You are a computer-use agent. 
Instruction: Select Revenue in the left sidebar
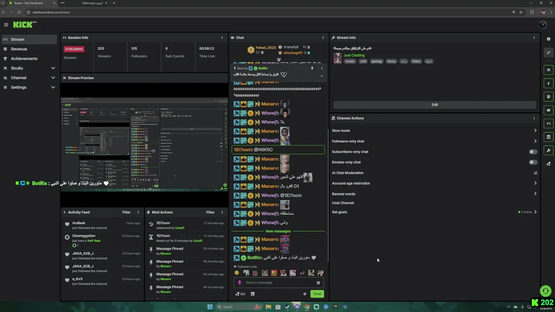click(29, 49)
